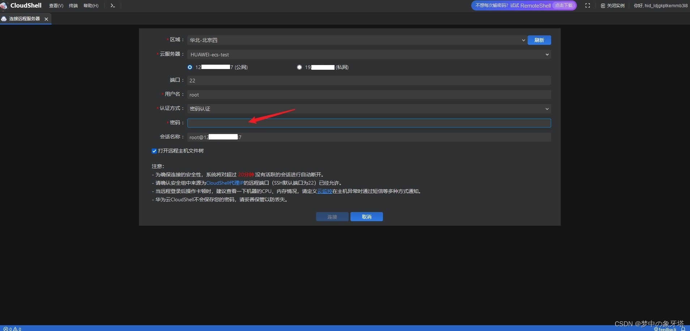The height and width of the screenshot is (331, 690).
Task: Click the 端口 port field showing 22
Action: tap(369, 80)
